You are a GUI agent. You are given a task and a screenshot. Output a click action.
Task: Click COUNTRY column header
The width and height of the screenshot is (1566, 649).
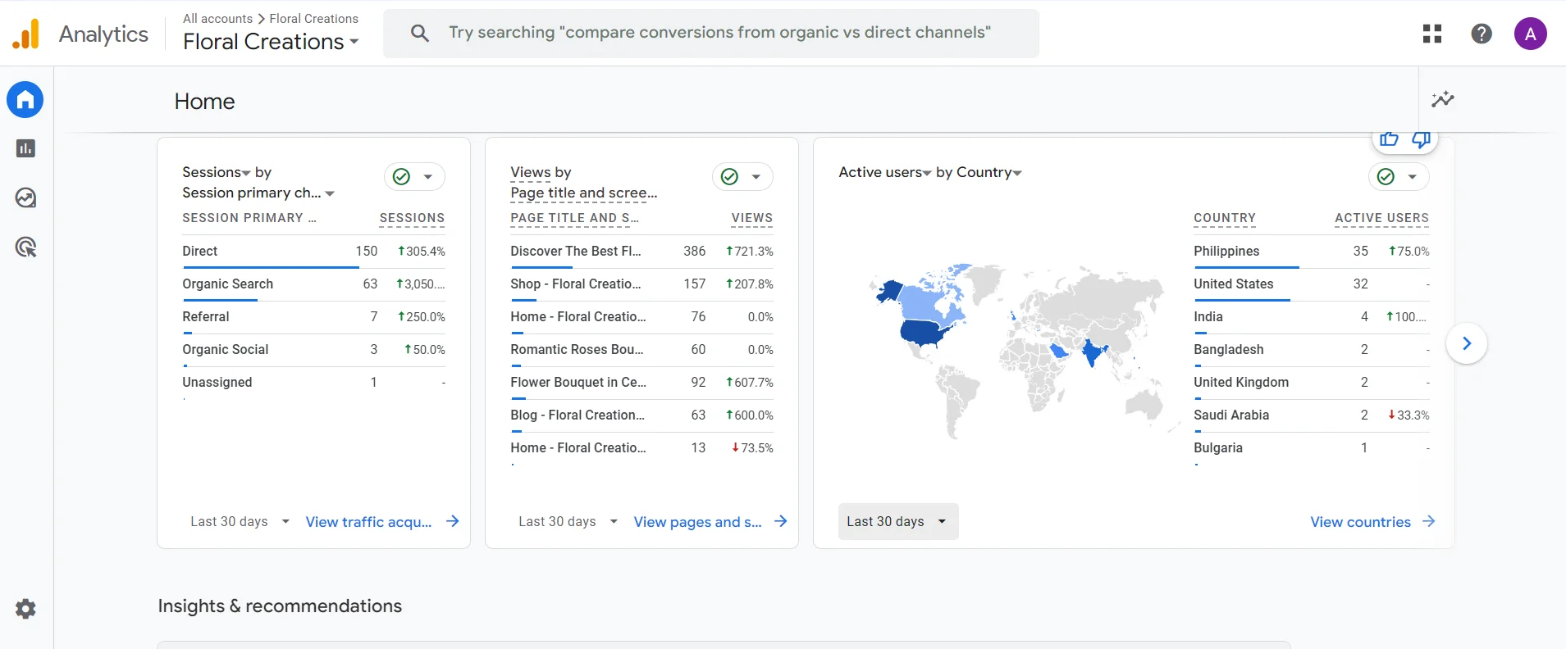click(1225, 218)
